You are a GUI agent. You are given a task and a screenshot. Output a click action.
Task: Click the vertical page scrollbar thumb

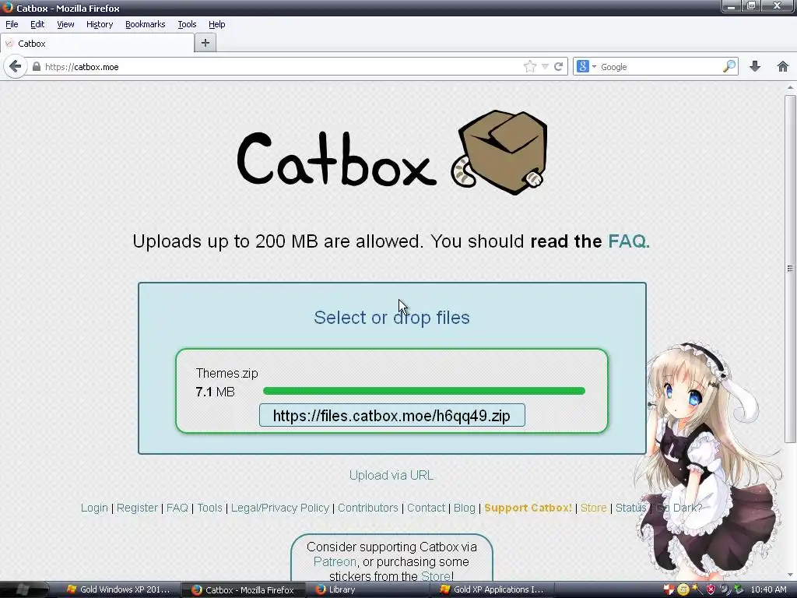[x=790, y=268]
